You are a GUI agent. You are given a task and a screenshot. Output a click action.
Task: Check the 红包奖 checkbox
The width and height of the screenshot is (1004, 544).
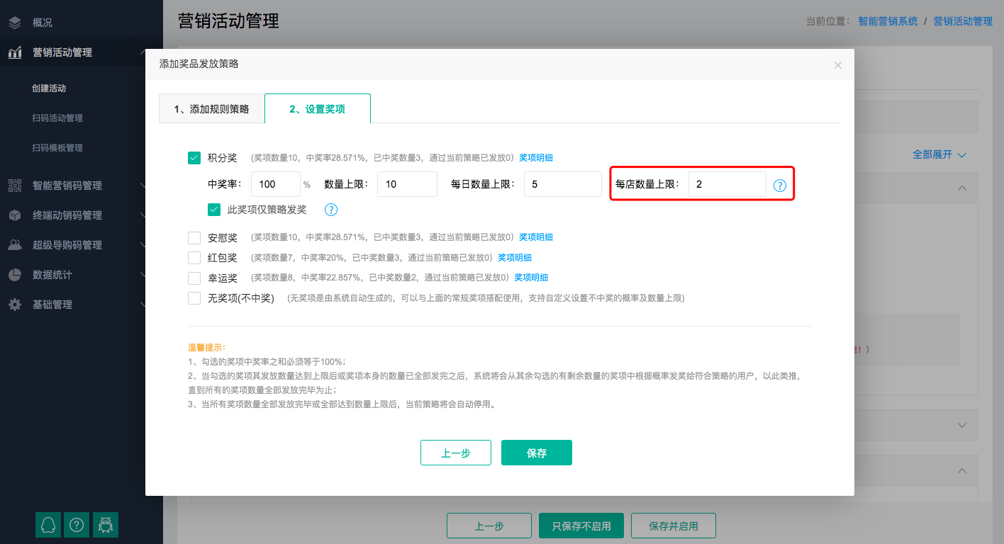point(194,258)
